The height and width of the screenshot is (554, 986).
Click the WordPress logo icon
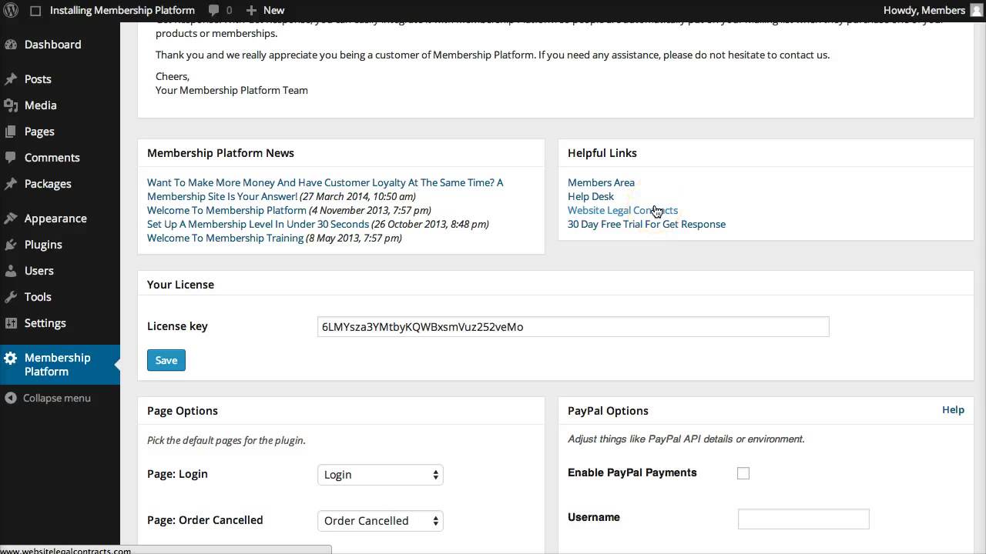pos(12,10)
